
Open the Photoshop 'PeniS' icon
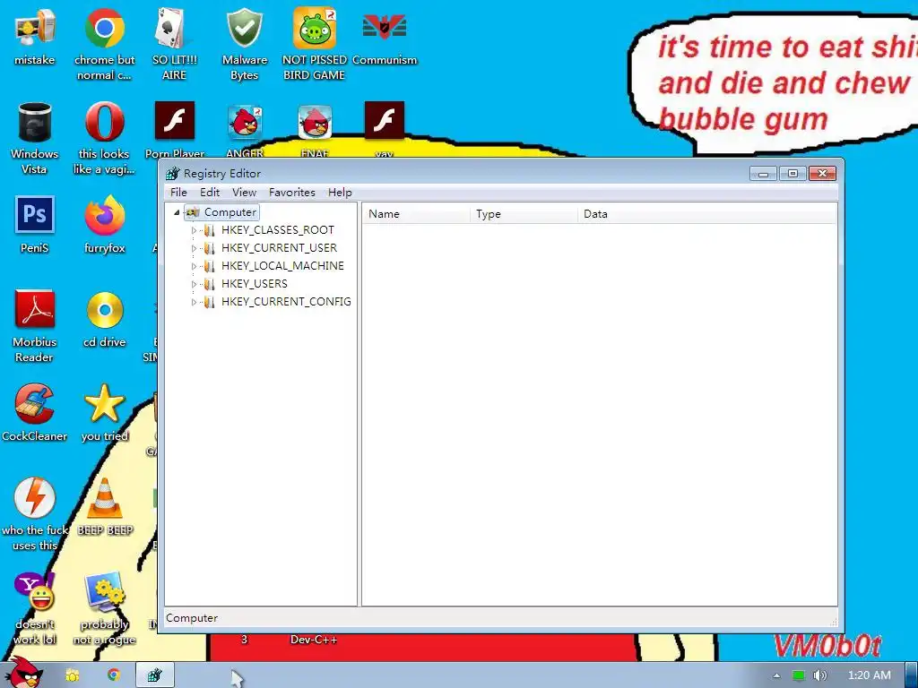[35, 225]
